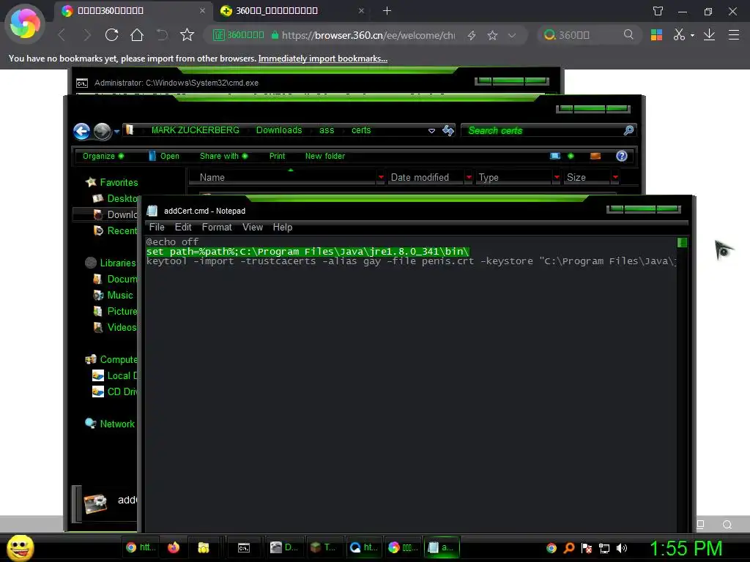Open the colorful apps grid icon
Image resolution: width=750 pixels, height=562 pixels.
coord(656,34)
